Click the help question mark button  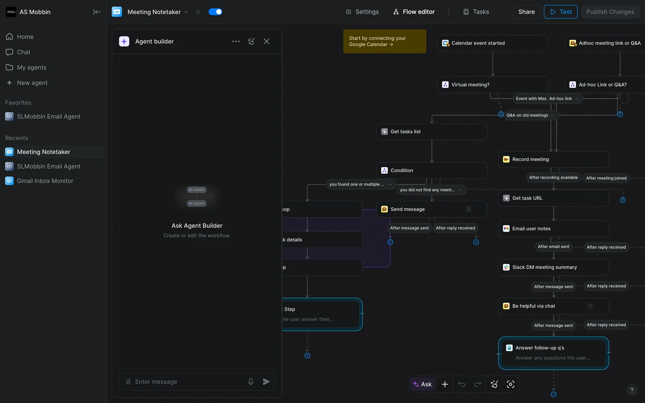[x=632, y=390]
